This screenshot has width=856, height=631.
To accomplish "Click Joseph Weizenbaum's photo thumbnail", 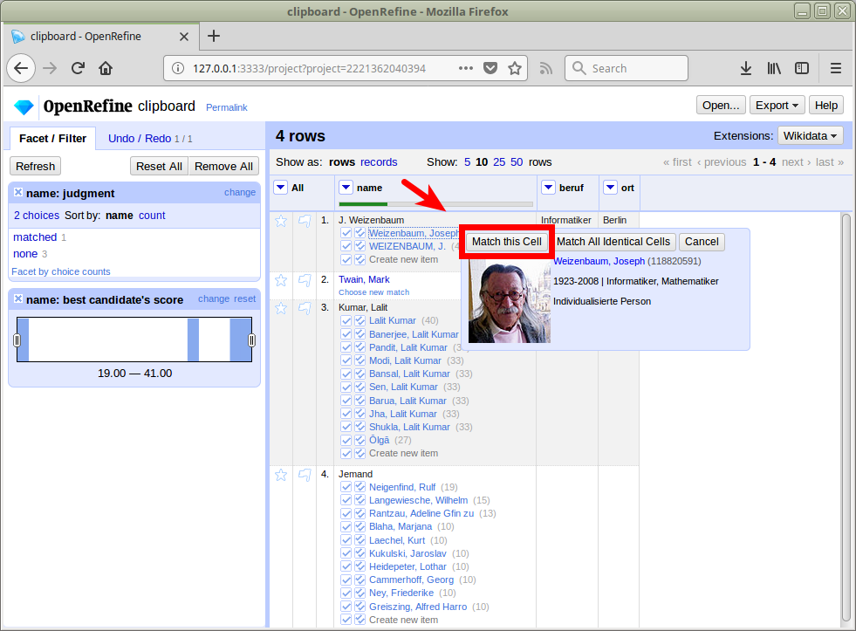I will 510,303.
